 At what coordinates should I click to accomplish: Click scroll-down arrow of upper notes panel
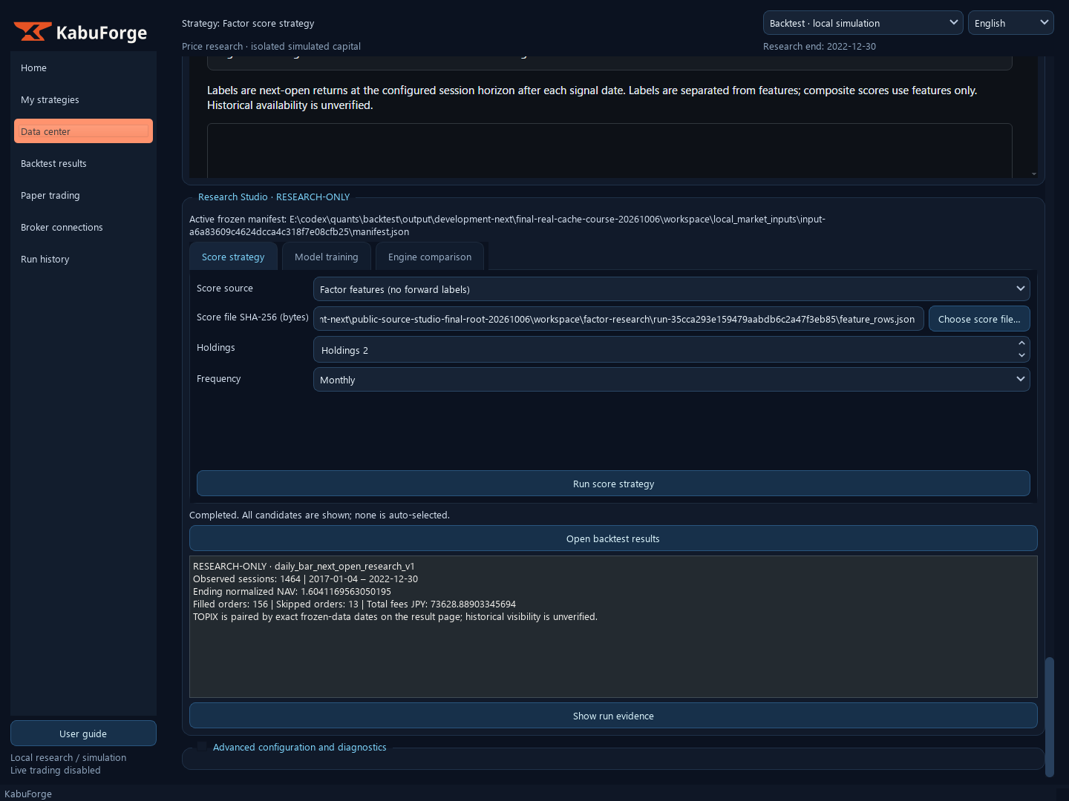[1033, 174]
